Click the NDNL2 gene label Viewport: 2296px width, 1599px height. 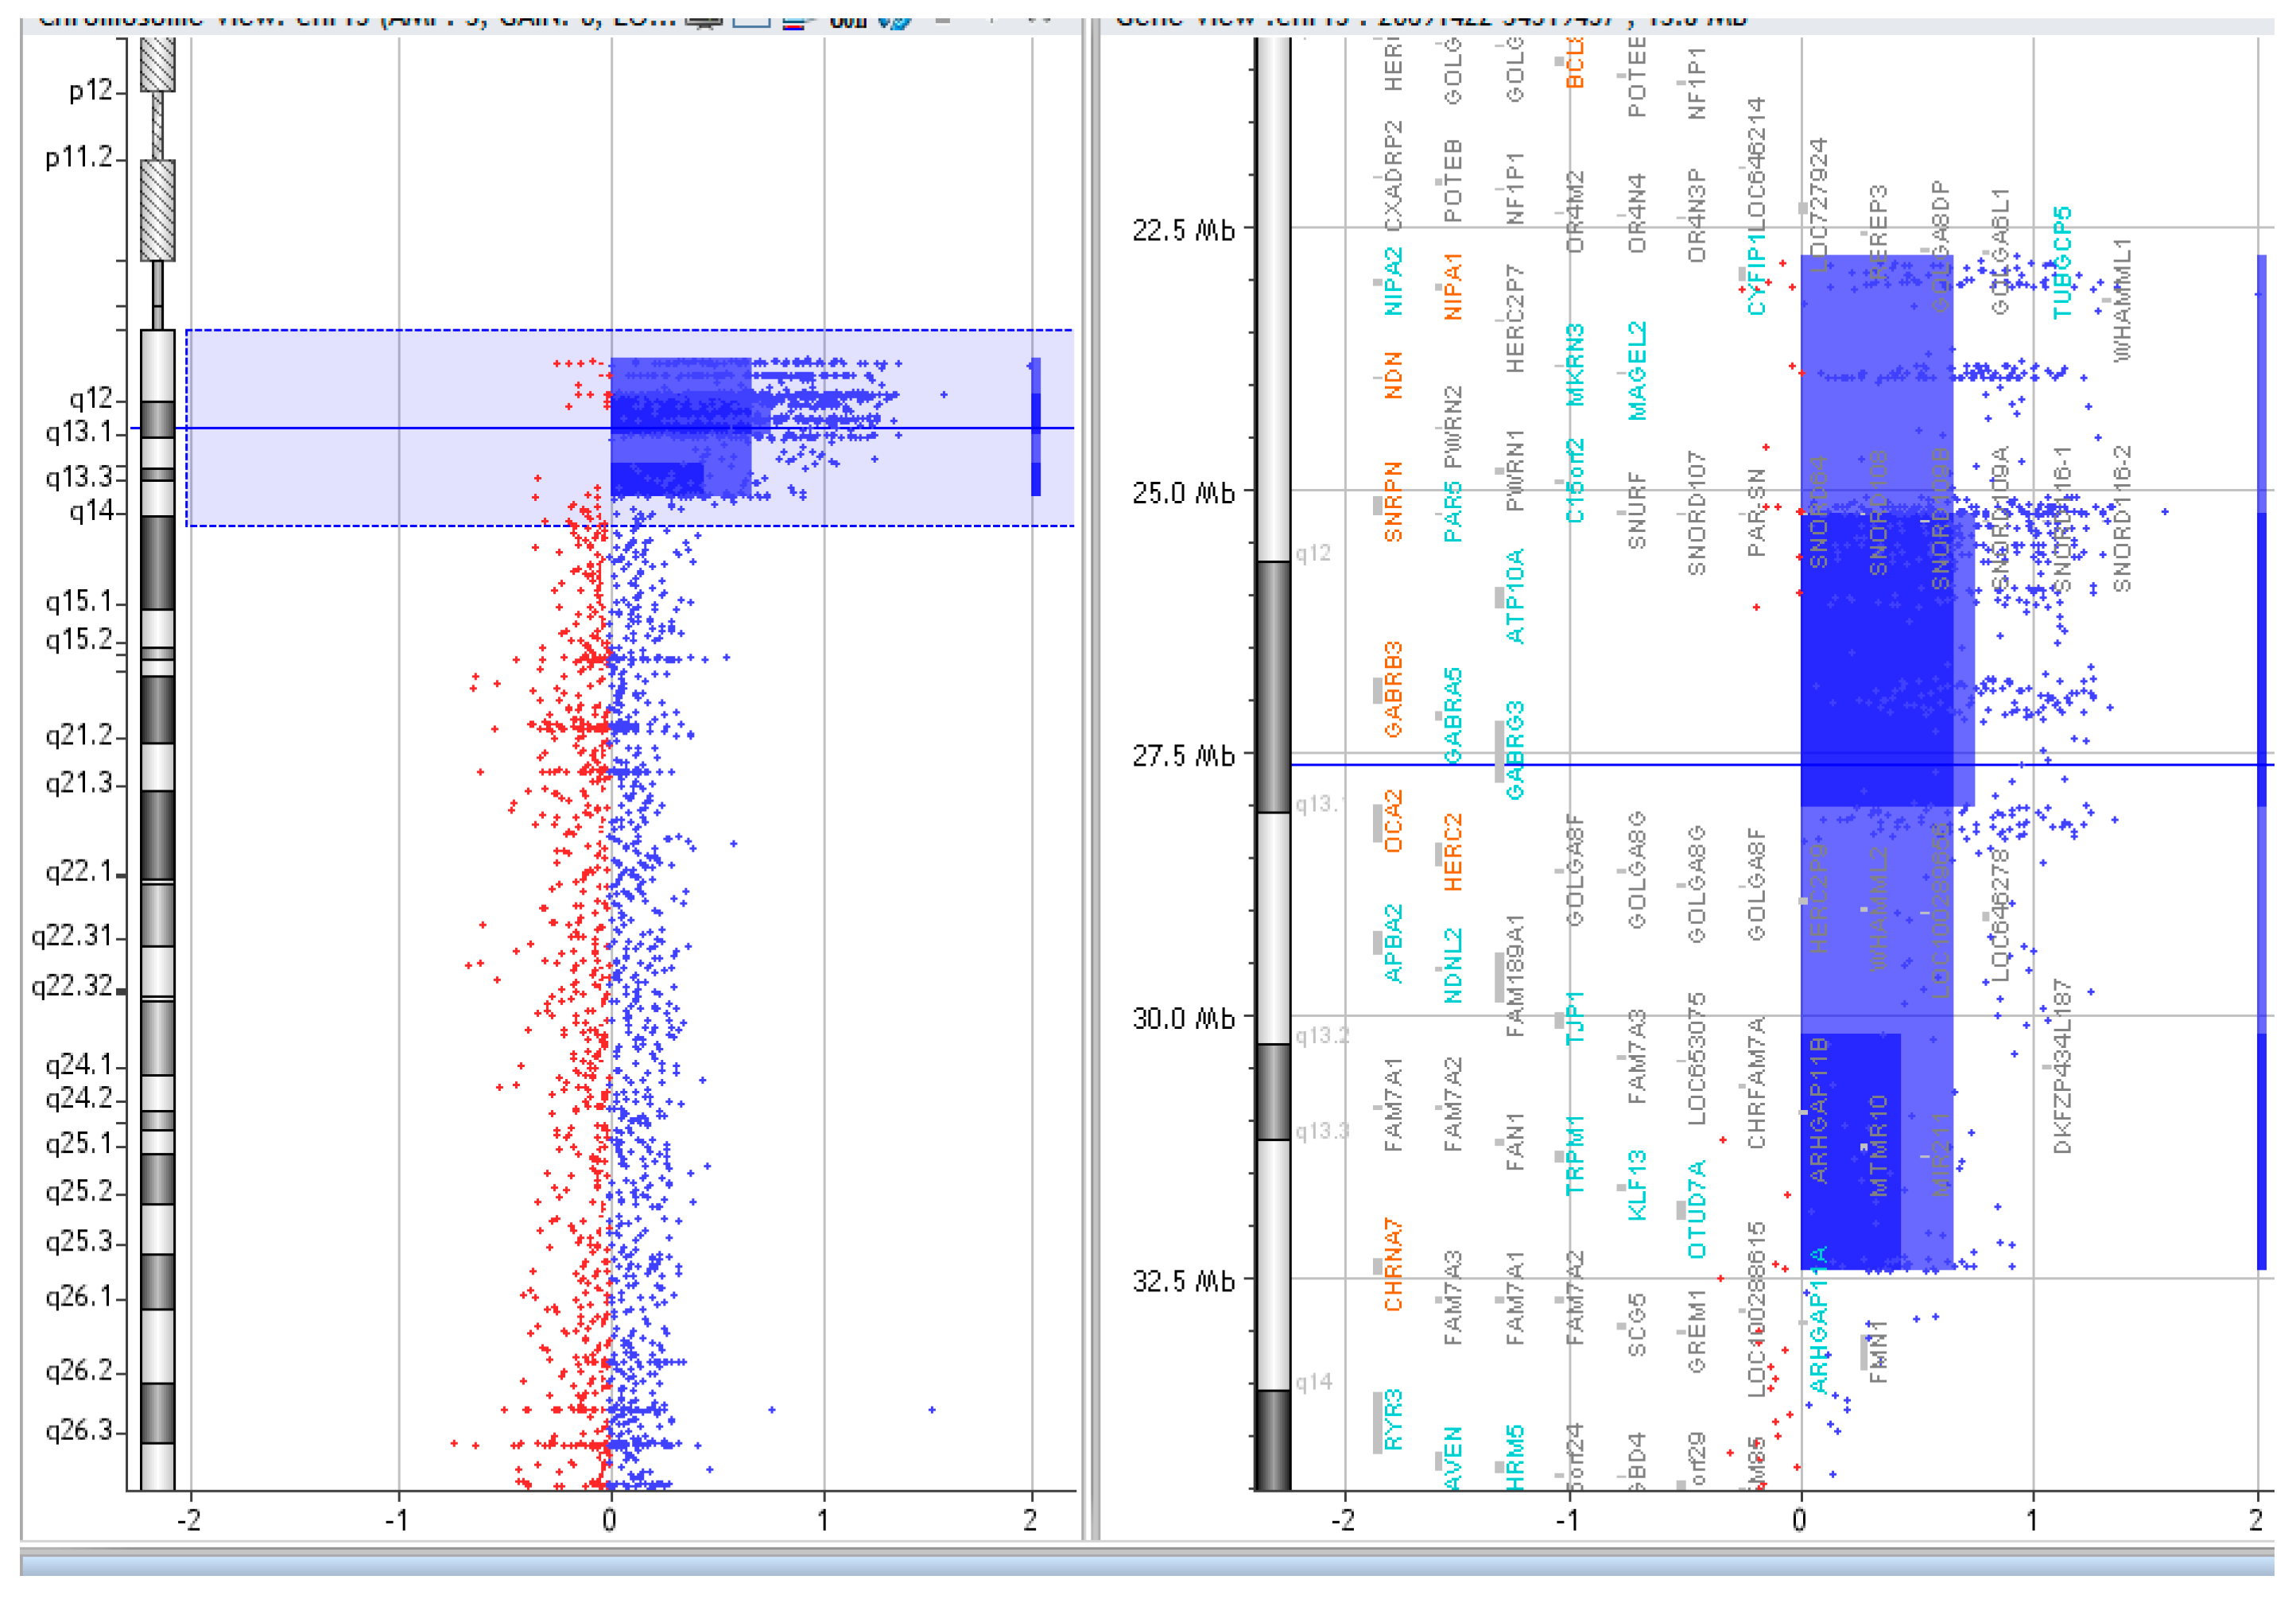click(x=1453, y=966)
